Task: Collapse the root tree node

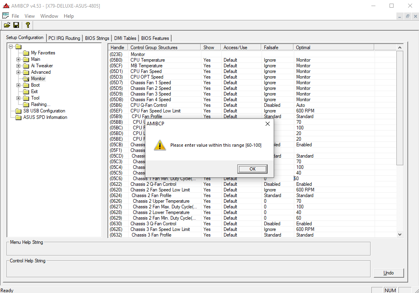Action: [x=10, y=46]
